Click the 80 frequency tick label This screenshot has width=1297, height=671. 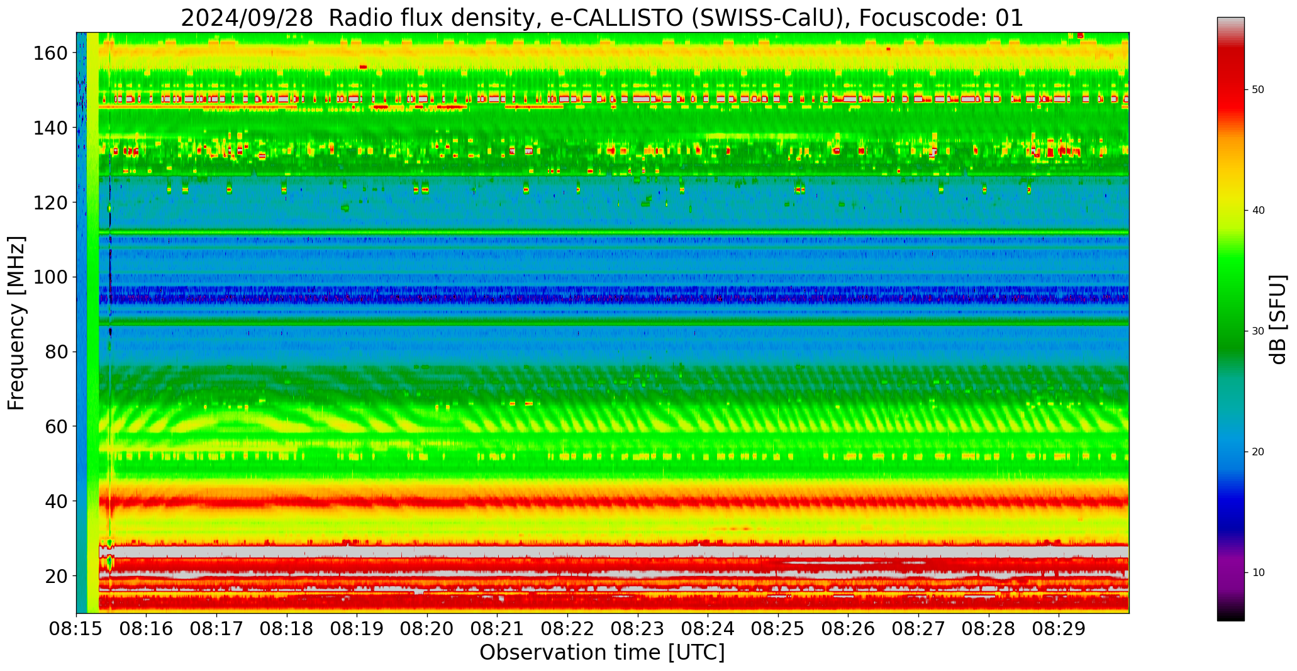[57, 352]
